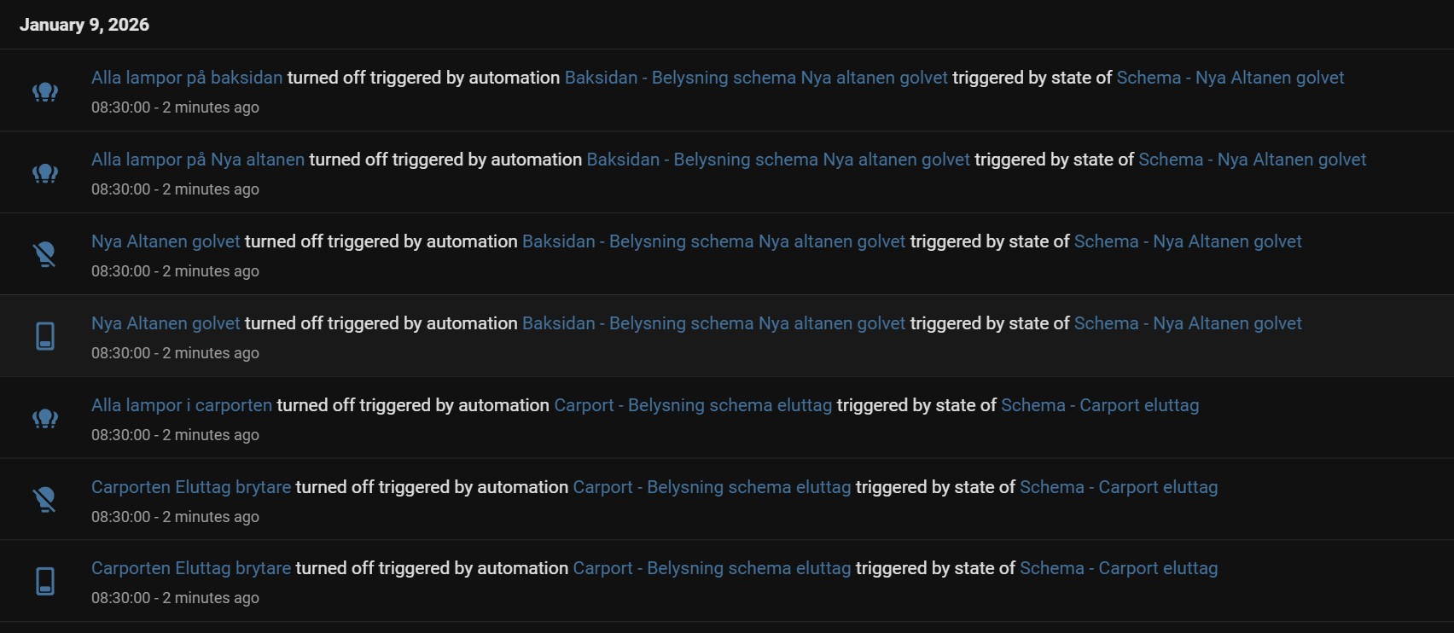Open automation link in Alla lampor på Nya altanen entry
Image resolution: width=1454 pixels, height=633 pixels.
778,160
